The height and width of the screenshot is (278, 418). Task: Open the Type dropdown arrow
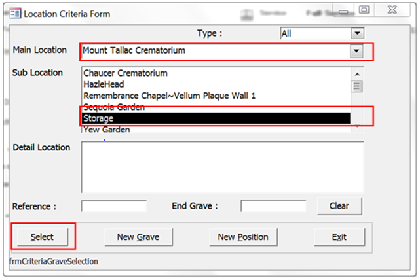358,33
